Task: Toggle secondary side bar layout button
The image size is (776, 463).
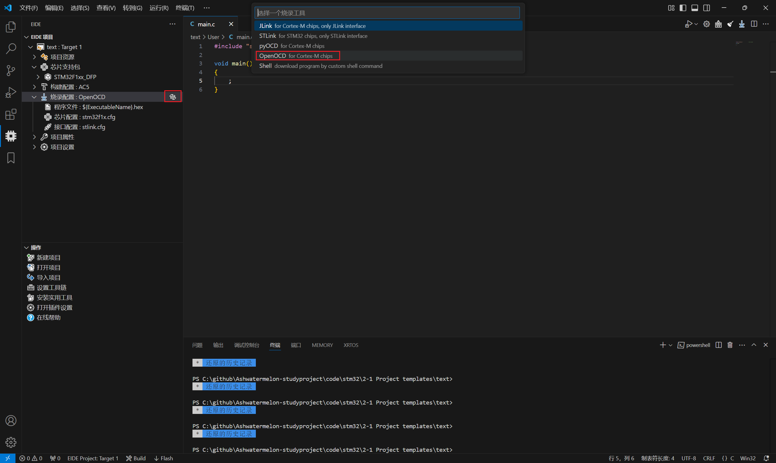Action: tap(707, 8)
